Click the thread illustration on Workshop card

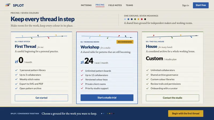(107, 37)
